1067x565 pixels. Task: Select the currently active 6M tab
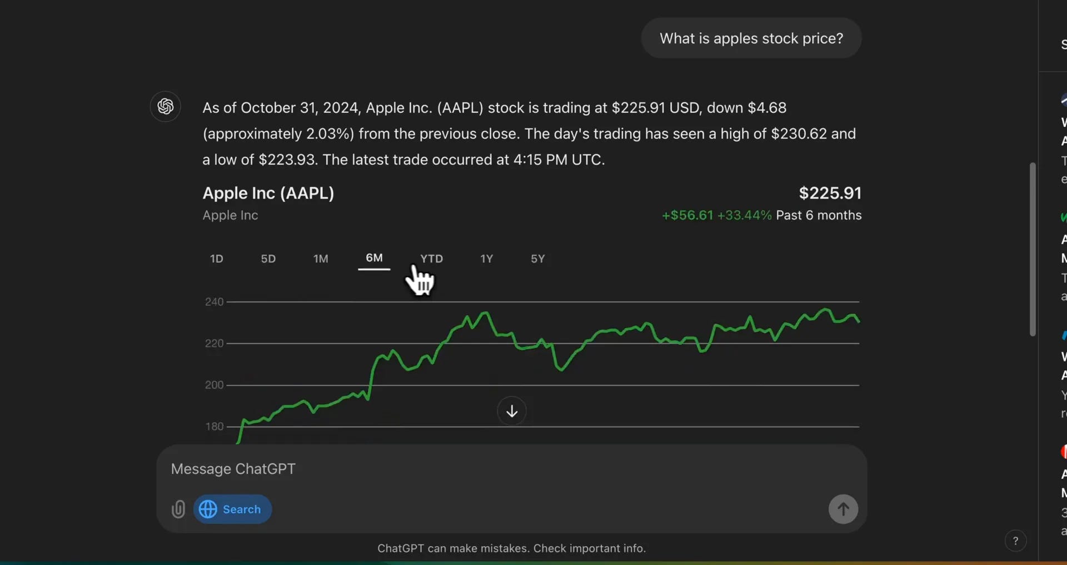[374, 259]
